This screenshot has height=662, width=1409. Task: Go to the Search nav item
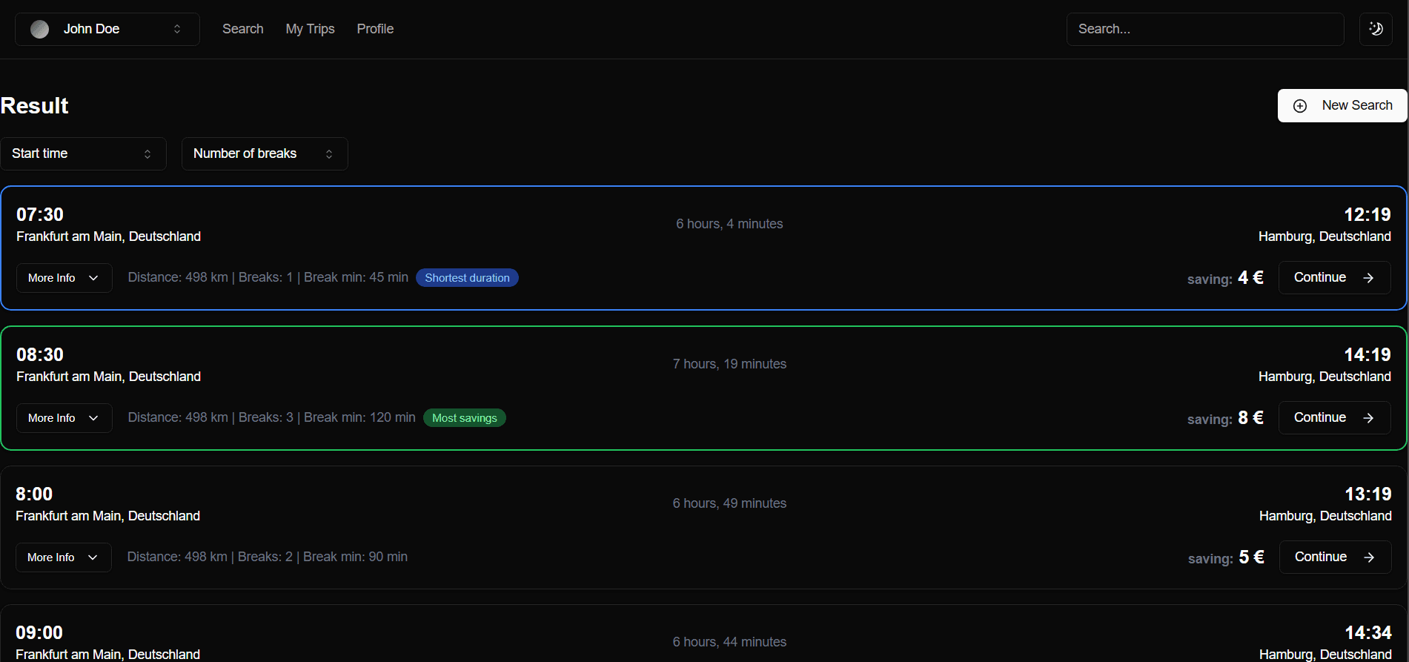click(243, 29)
